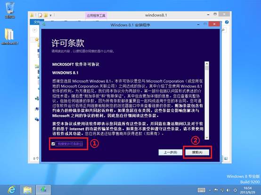261x195 pixels.
Task: Select the windows8.1 folder on the desktop
Action: coord(9,37)
